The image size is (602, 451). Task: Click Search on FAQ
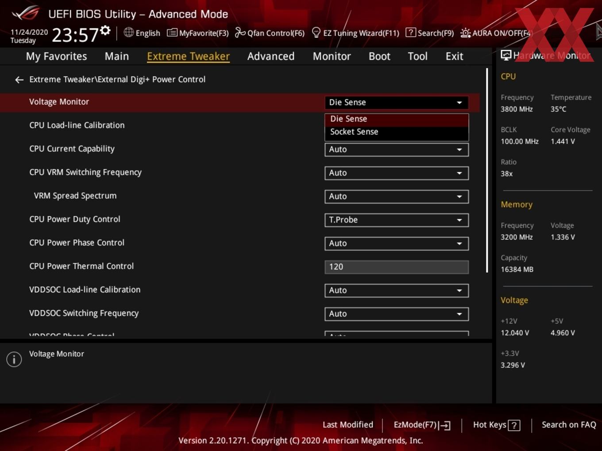(x=569, y=424)
